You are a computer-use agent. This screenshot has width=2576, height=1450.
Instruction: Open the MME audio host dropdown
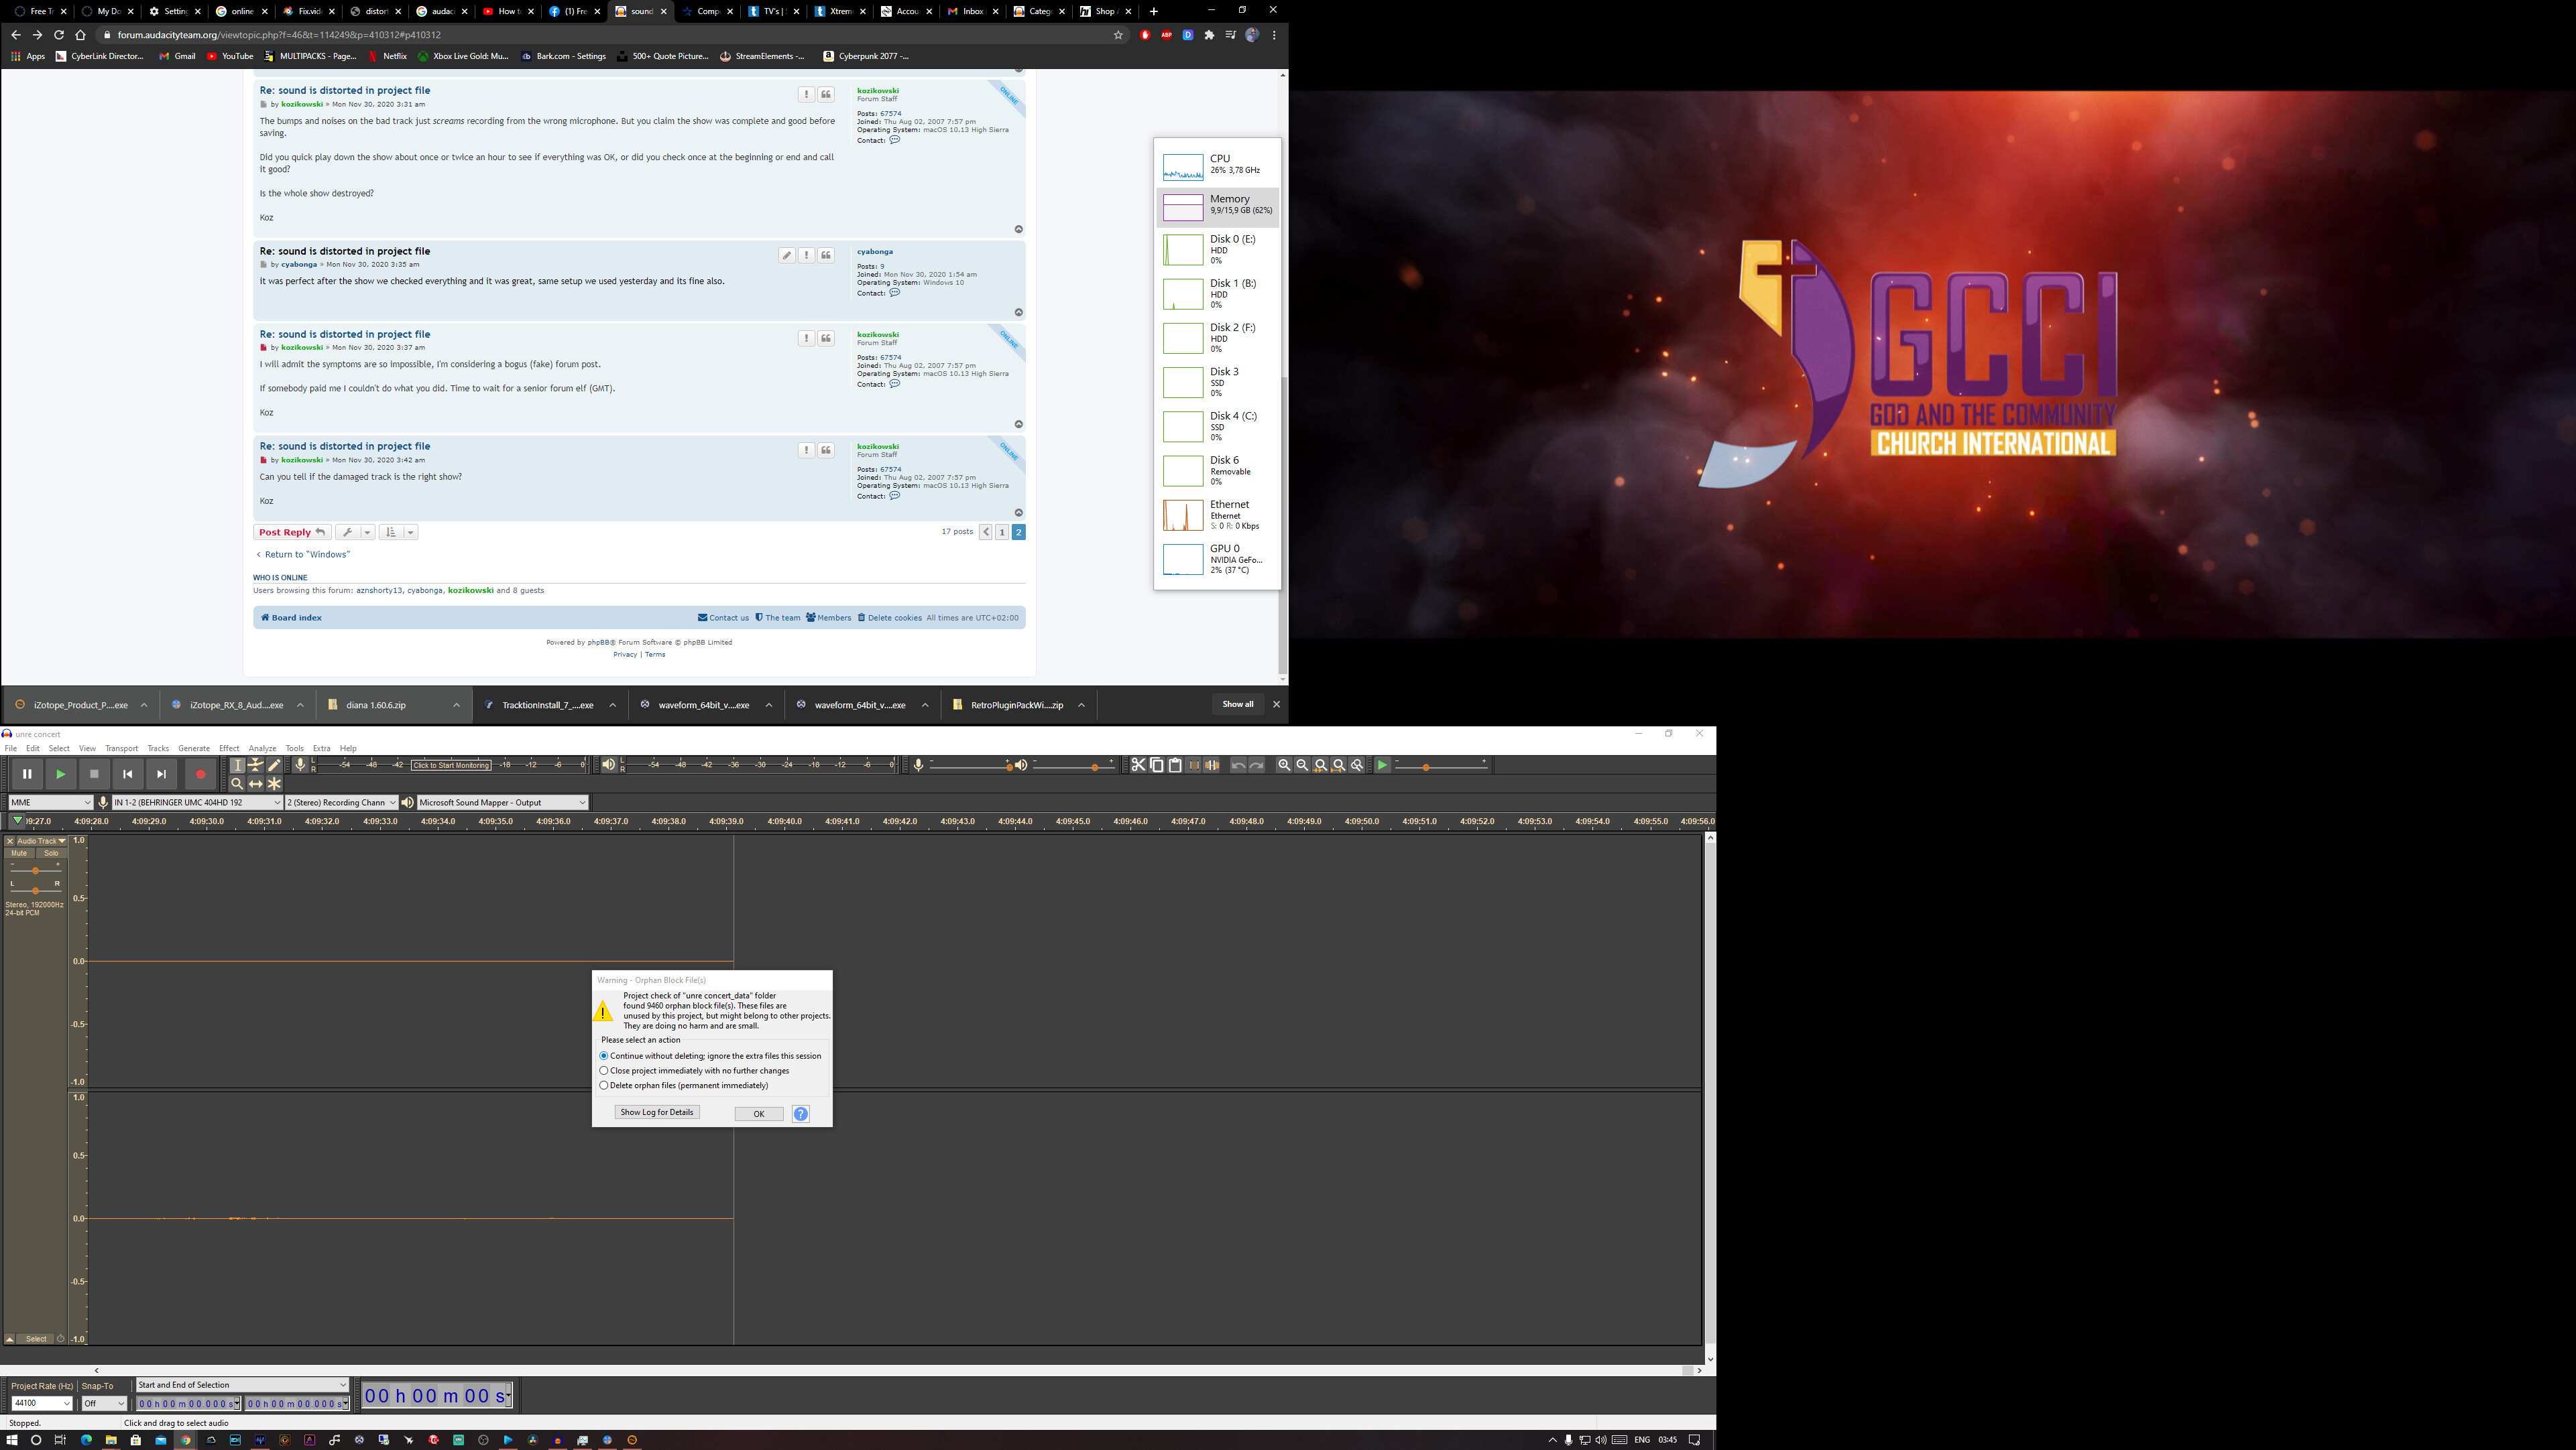click(50, 803)
